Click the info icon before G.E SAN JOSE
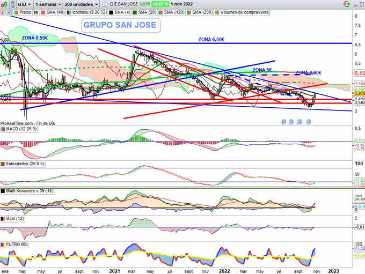 (105, 4)
